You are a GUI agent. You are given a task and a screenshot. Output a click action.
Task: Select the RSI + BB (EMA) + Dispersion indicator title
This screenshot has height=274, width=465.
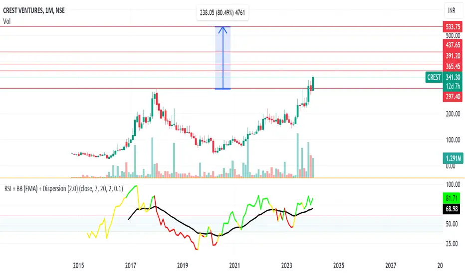pyautogui.click(x=63, y=189)
